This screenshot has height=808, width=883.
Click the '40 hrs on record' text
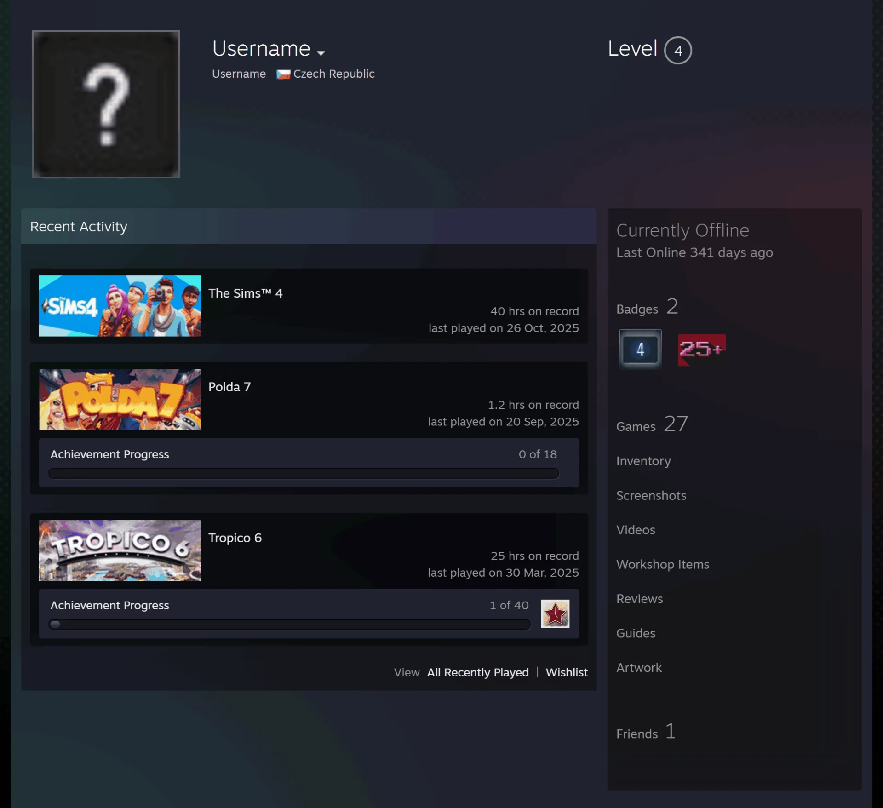tap(534, 311)
